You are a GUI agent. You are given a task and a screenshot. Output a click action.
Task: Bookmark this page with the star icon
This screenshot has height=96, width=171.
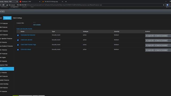click(164, 5)
